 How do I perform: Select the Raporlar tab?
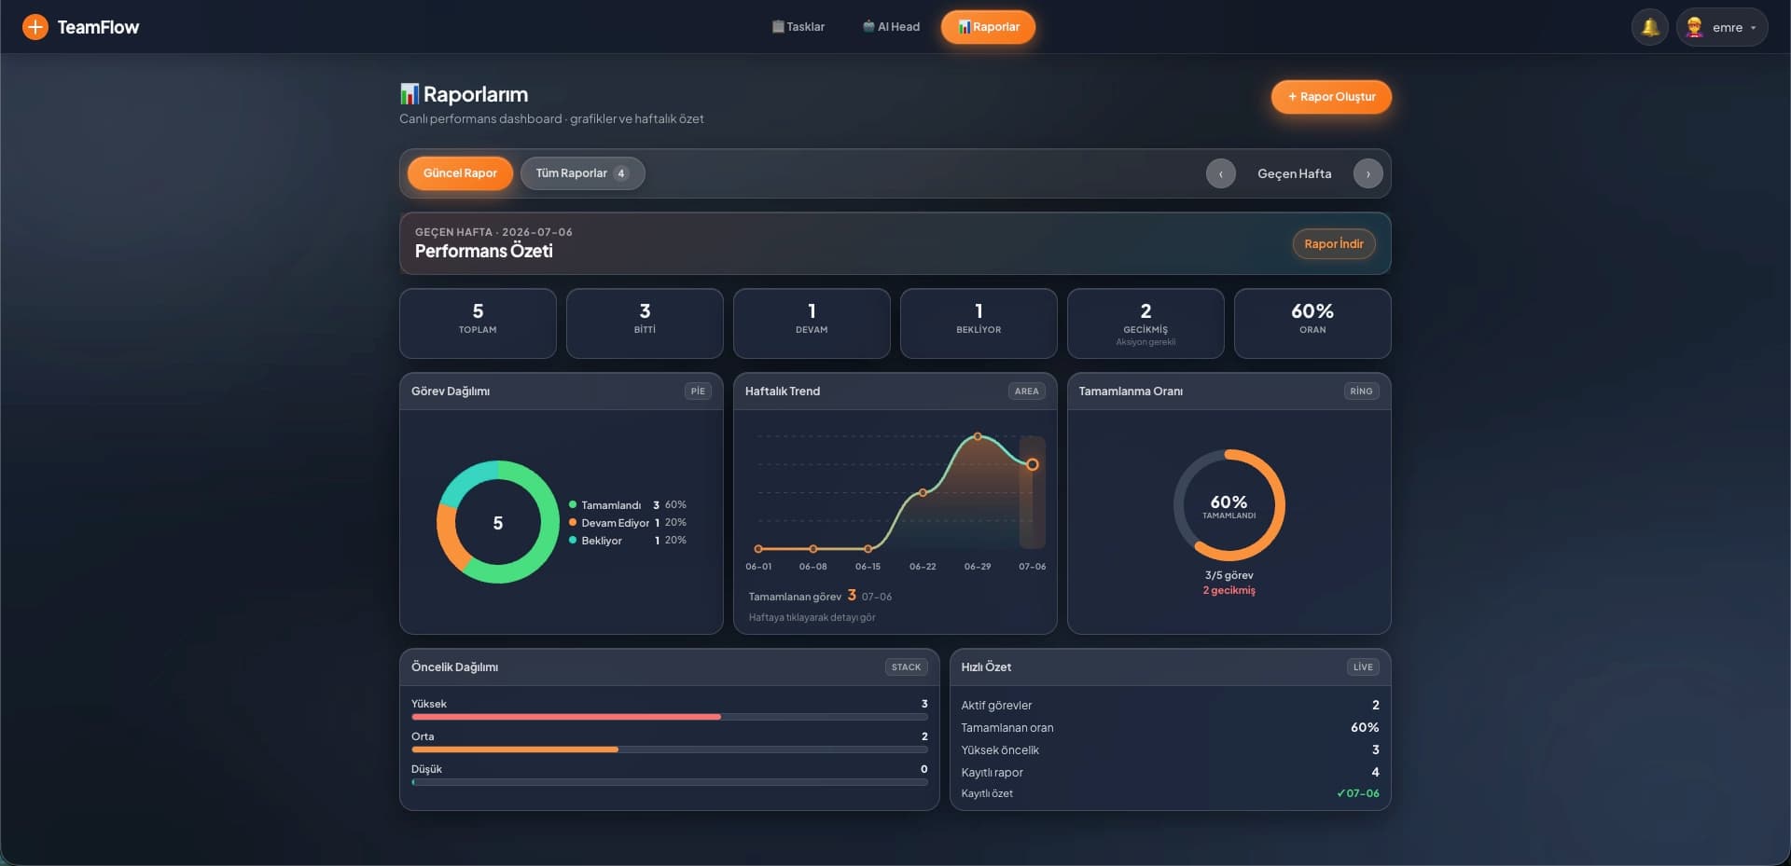pyautogui.click(x=988, y=27)
